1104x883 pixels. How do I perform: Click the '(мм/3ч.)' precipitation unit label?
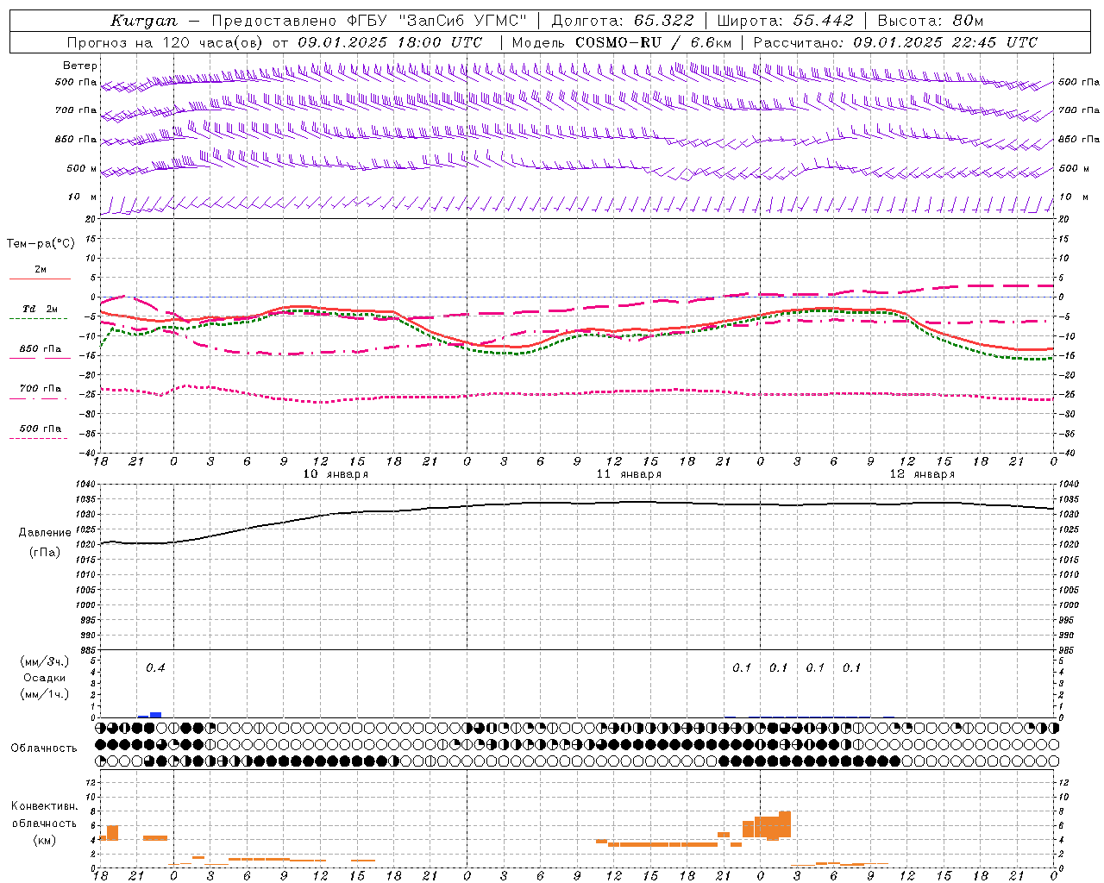(45, 661)
